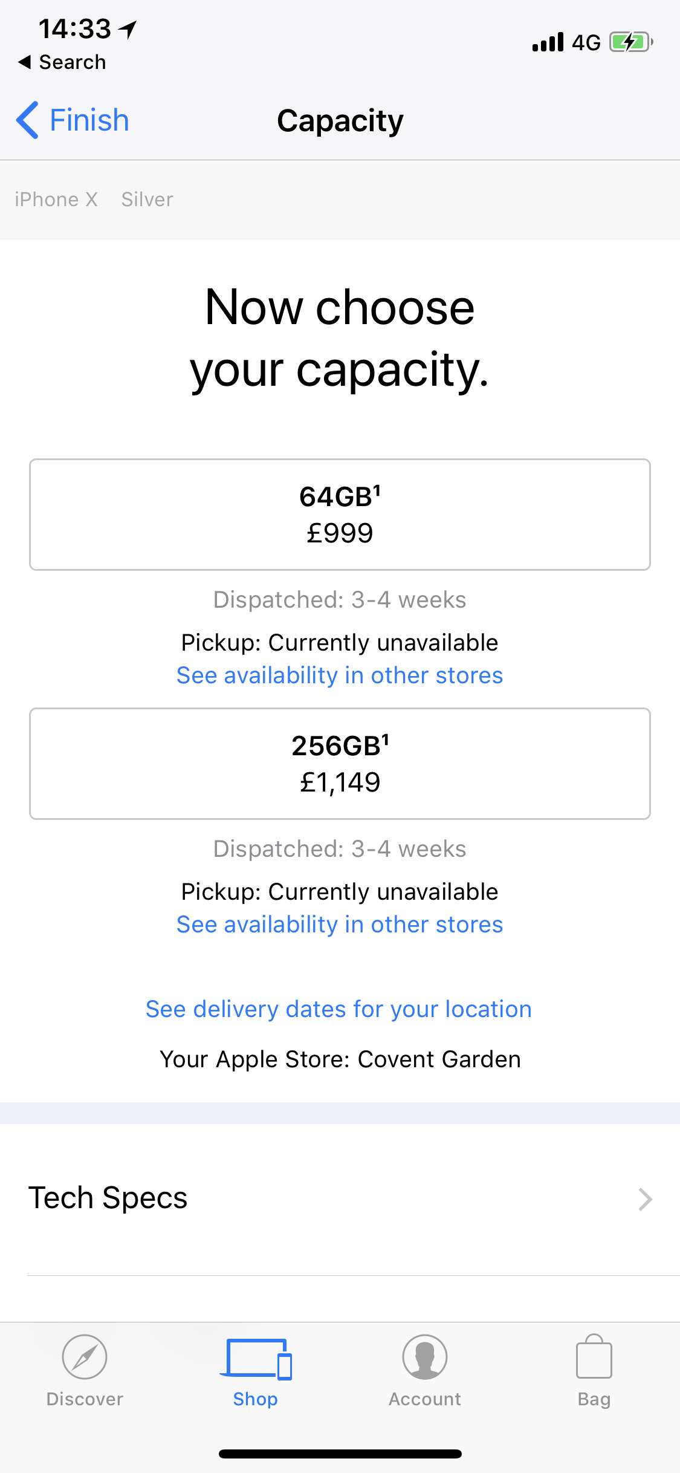Screen dimensions: 680x1473
Task: Tap the battery charging status icon
Action: [631, 42]
